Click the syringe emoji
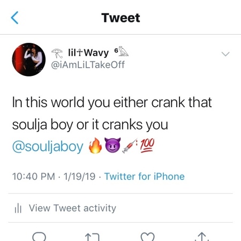 pos(130,146)
